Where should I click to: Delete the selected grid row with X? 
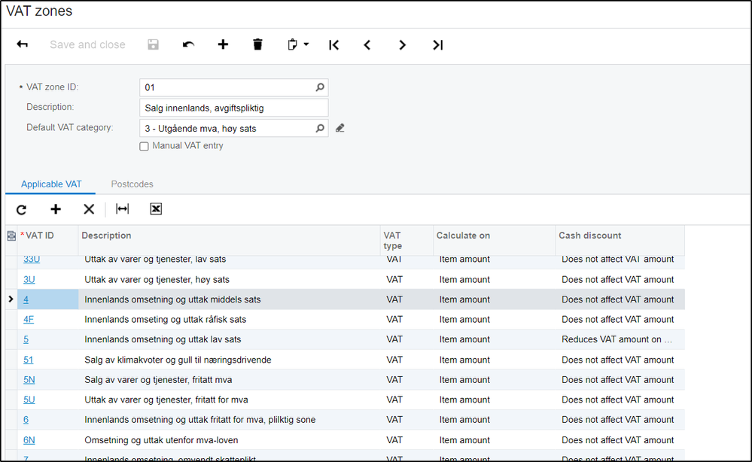point(89,209)
